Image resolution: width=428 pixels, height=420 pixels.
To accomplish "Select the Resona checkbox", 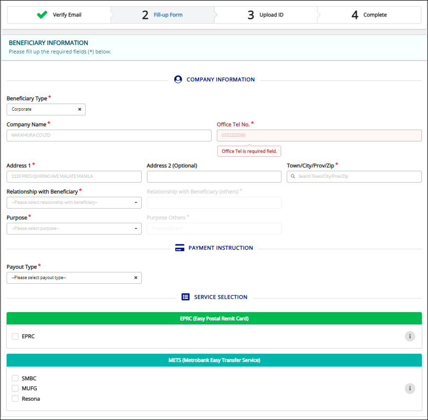I will point(15,399).
